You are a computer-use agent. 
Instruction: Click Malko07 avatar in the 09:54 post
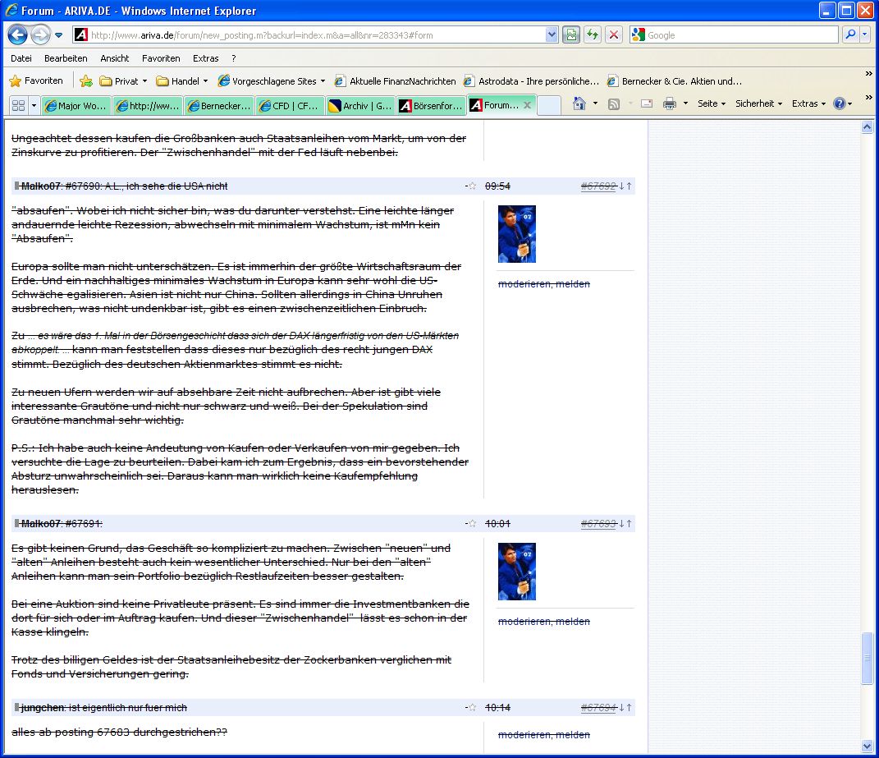point(517,234)
